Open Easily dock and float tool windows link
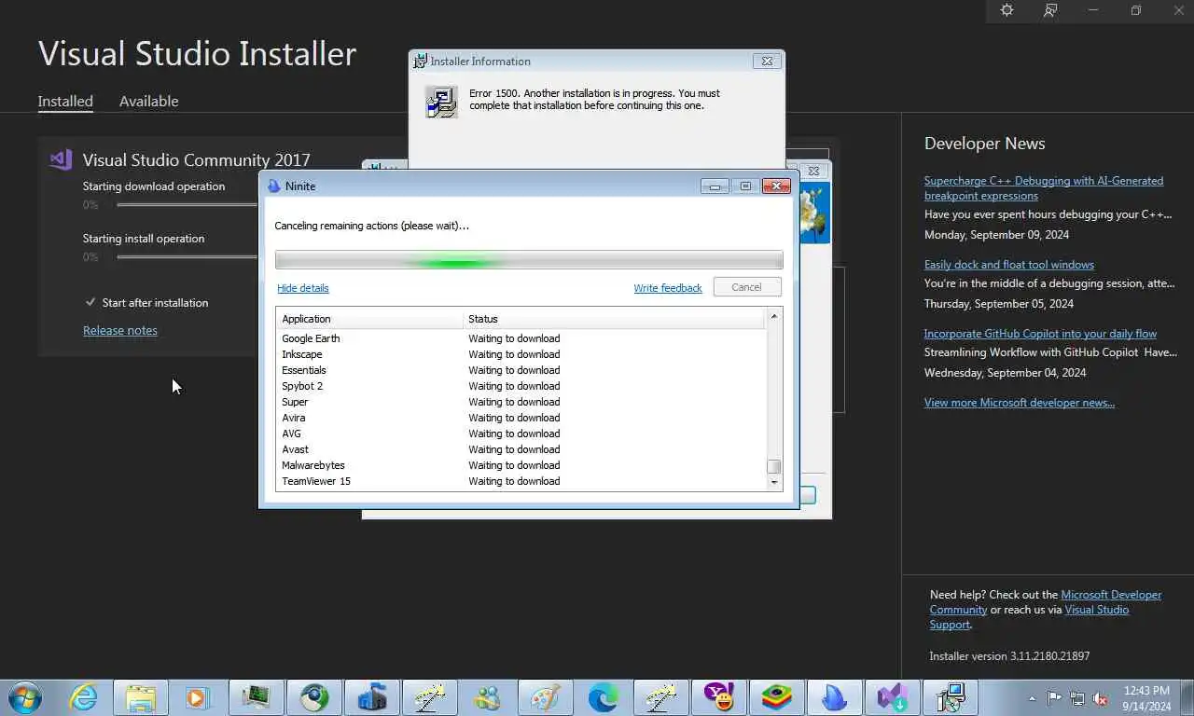The image size is (1194, 716). point(1009,265)
